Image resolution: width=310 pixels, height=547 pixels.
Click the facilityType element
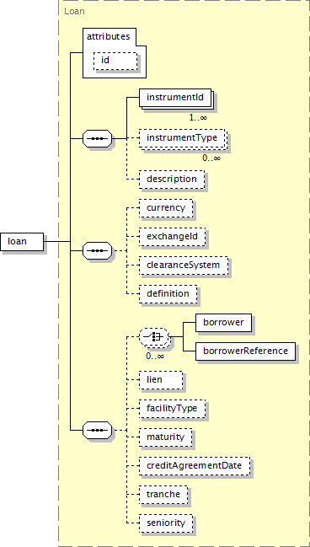tap(172, 409)
